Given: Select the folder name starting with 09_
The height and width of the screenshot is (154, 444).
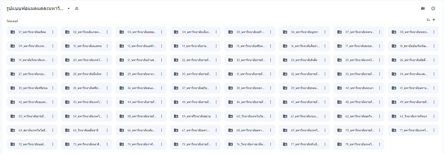Looking at the screenshot, I should click(x=32, y=46).
